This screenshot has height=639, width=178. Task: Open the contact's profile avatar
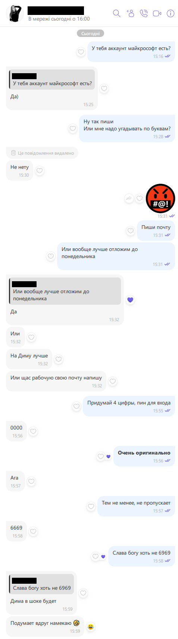(15, 14)
